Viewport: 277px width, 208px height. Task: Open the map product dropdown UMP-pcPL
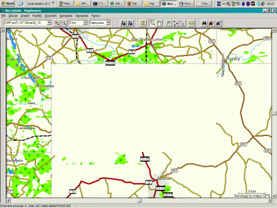coord(28,23)
